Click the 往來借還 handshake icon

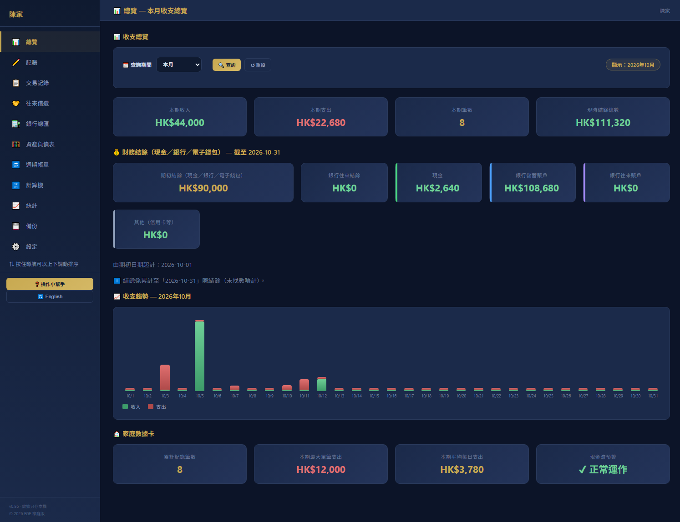(x=16, y=103)
